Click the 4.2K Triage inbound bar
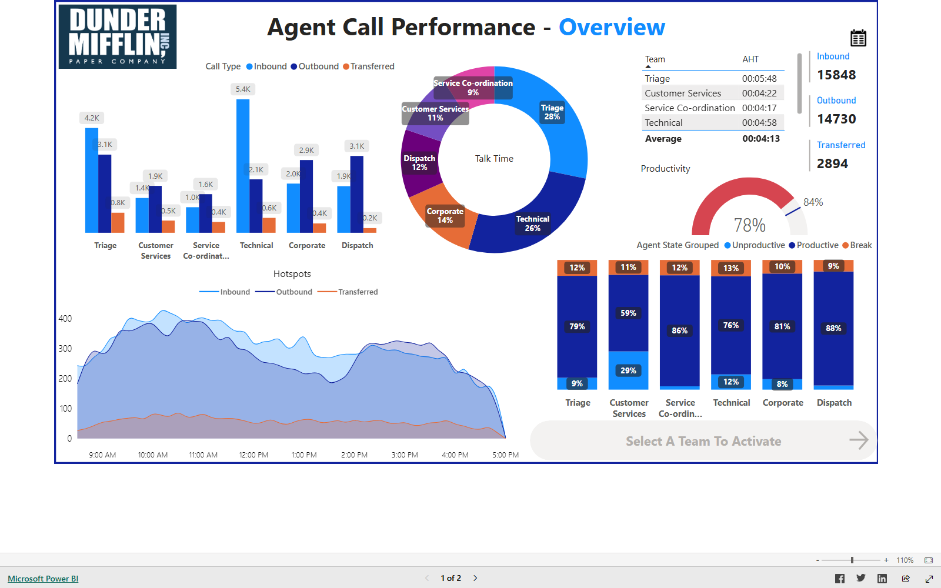Screen dimensions: 941x588 92,180
